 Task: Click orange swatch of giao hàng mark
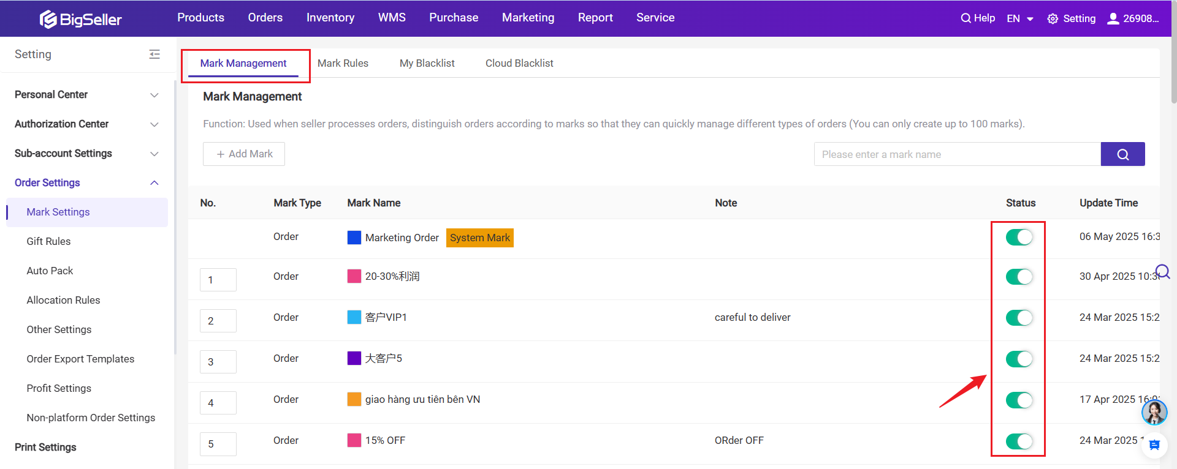(354, 399)
